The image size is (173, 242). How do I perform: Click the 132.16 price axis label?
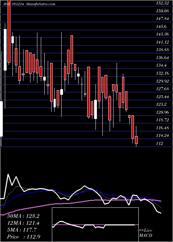coord(163,73)
